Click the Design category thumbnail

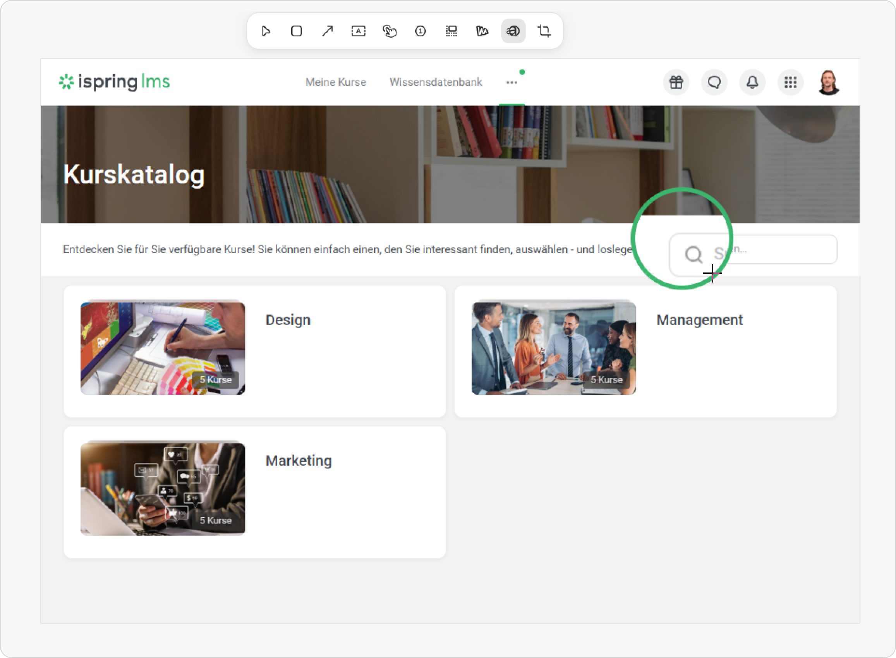[163, 348]
